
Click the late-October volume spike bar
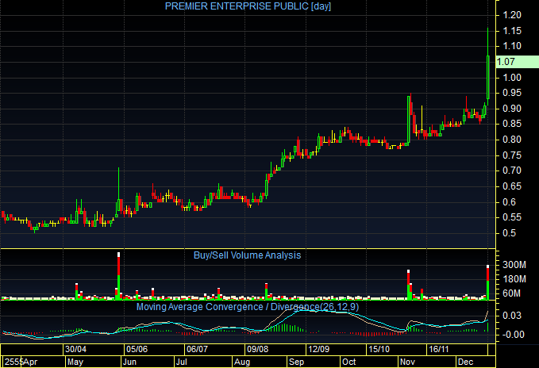(x=408, y=285)
